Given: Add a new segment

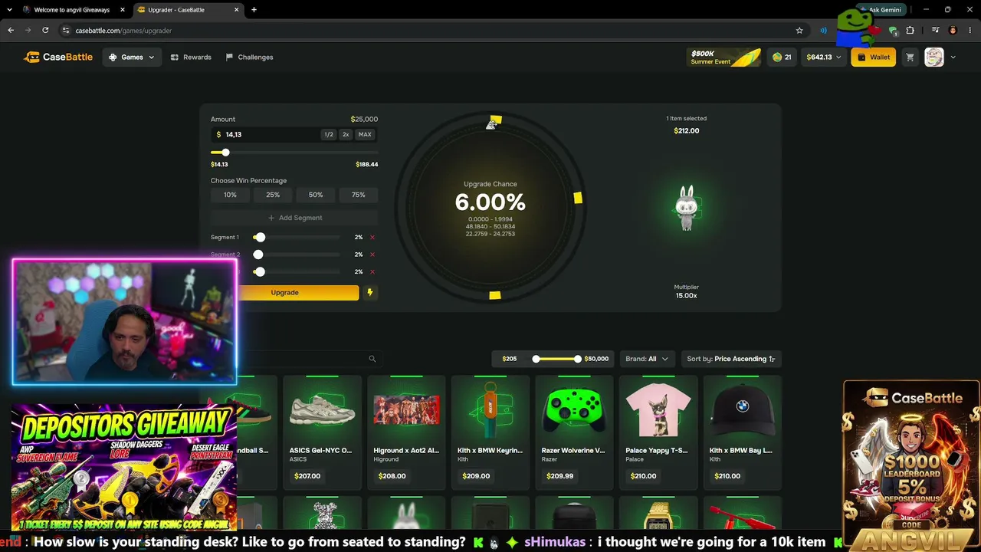Looking at the screenshot, I should pyautogui.click(x=294, y=218).
